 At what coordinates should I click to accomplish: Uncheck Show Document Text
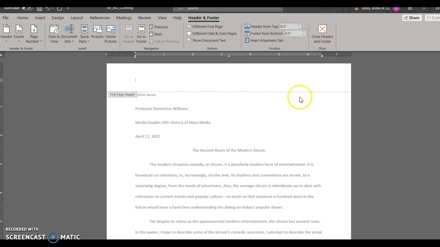pos(189,40)
